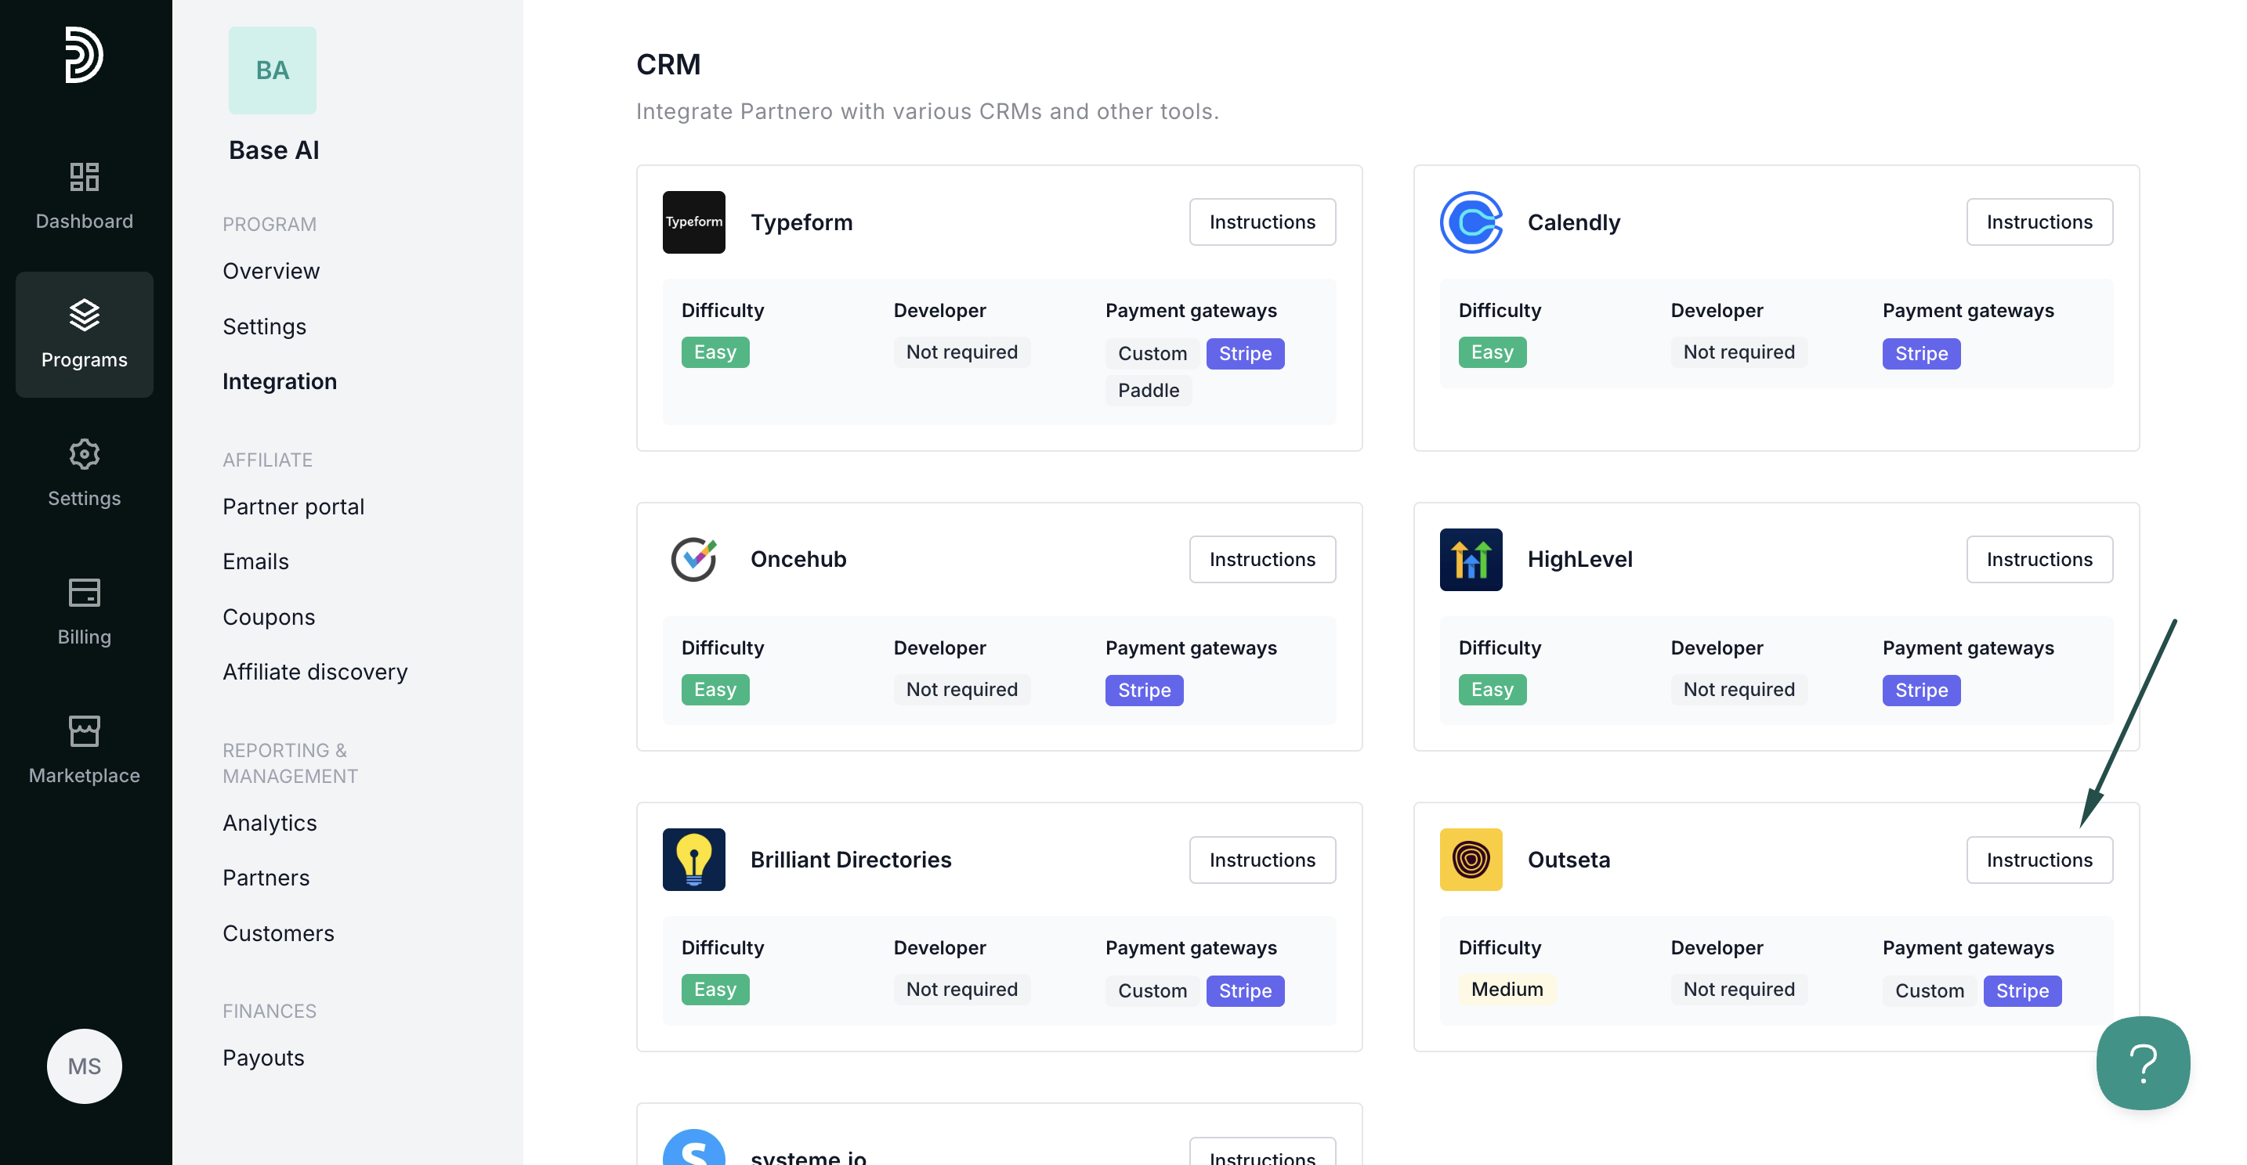Image resolution: width=2247 pixels, height=1165 pixels.
Task: Open the help question mark bubble
Action: [x=2144, y=1063]
